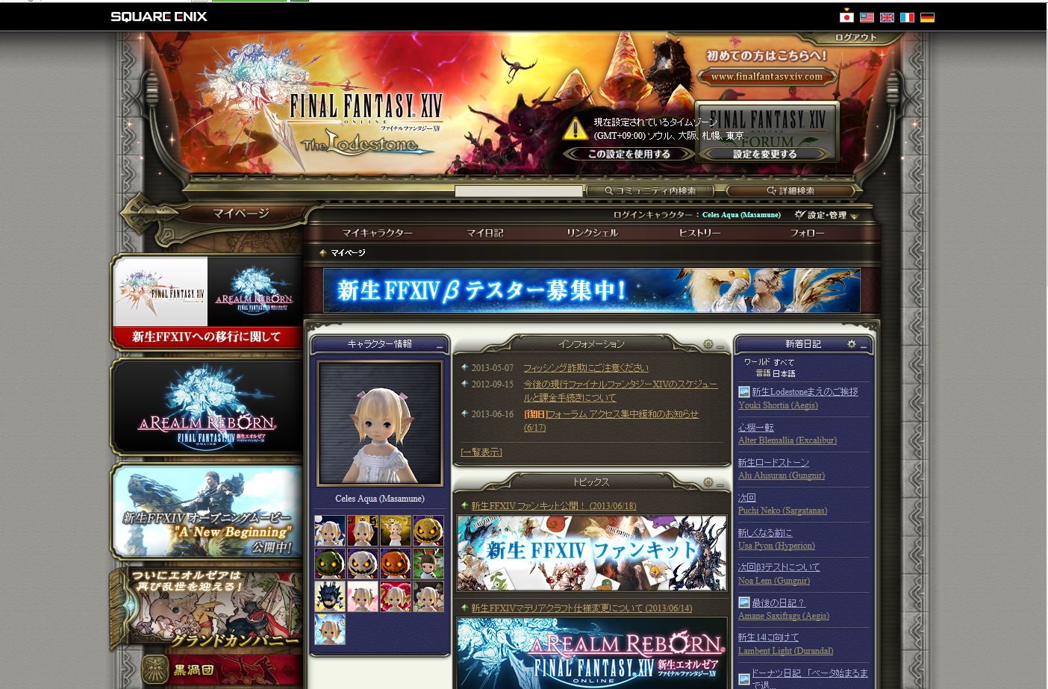Image resolution: width=1048 pixels, height=689 pixels.
Task: Open 新生FFXIVマテリアクラフト仕様変更について topic link
Action: [x=581, y=608]
